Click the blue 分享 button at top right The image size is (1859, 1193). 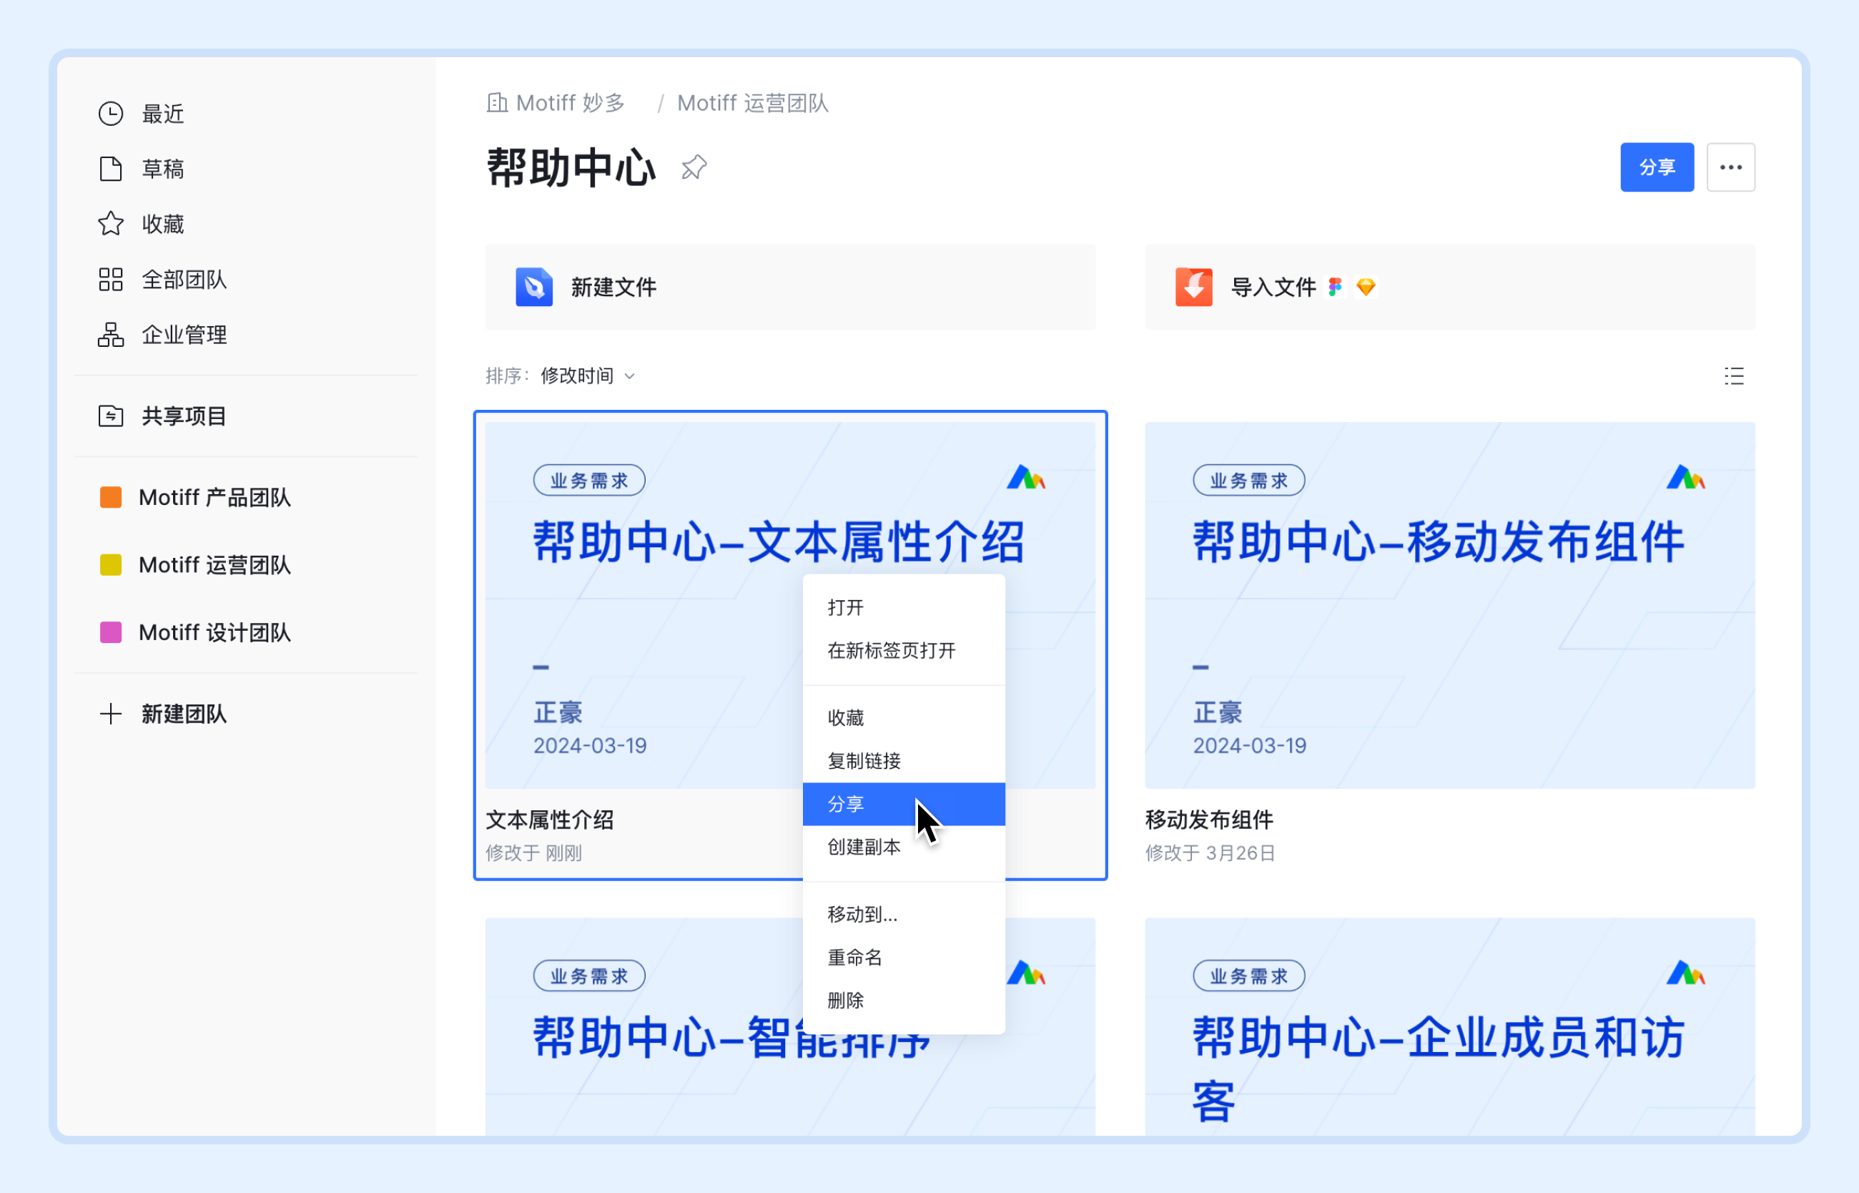(x=1657, y=167)
